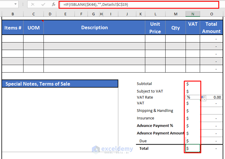
Task: Select column F header
Action: (81, 14)
